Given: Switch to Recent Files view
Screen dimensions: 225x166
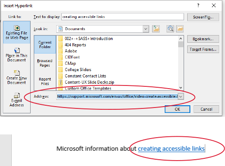Looking at the screenshot, I should [45, 81].
